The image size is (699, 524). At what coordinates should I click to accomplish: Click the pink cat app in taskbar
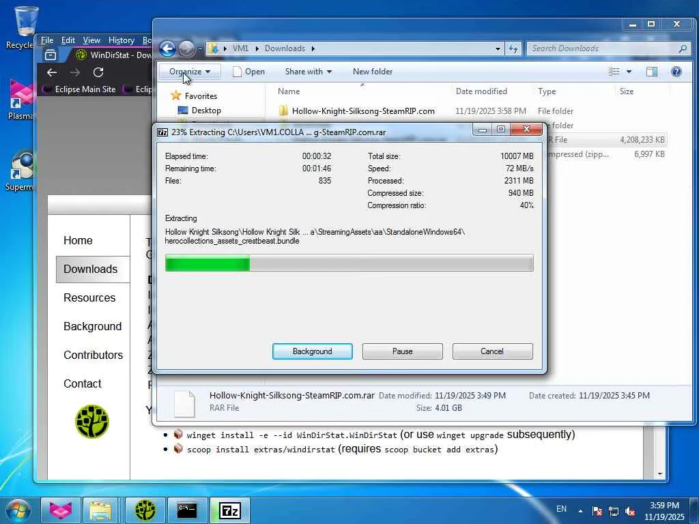coord(61,510)
